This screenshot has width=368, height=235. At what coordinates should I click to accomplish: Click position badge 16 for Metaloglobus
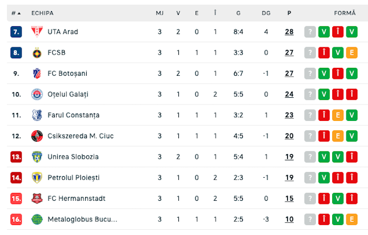tap(16, 219)
